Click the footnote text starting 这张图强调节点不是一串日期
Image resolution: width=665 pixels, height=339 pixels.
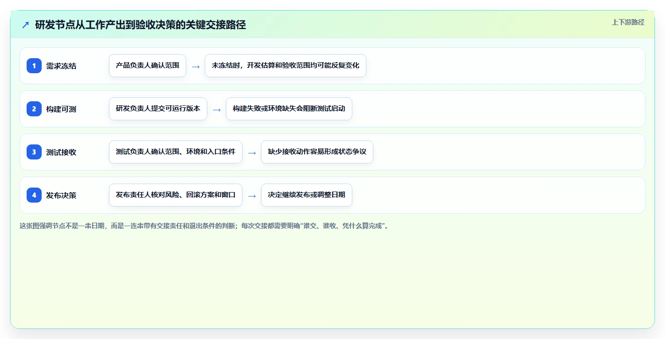click(204, 226)
